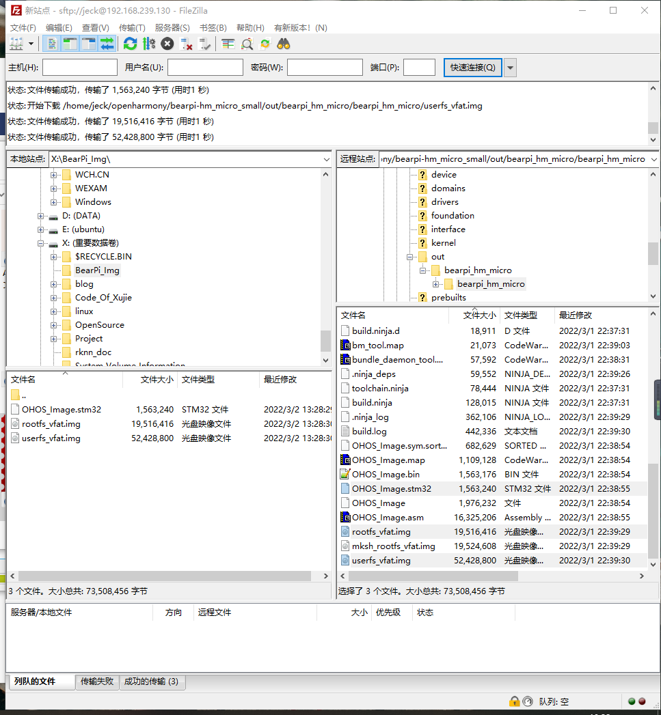This screenshot has width=661, height=715.
Task: Toggle transfer queue display
Action: pos(107,44)
